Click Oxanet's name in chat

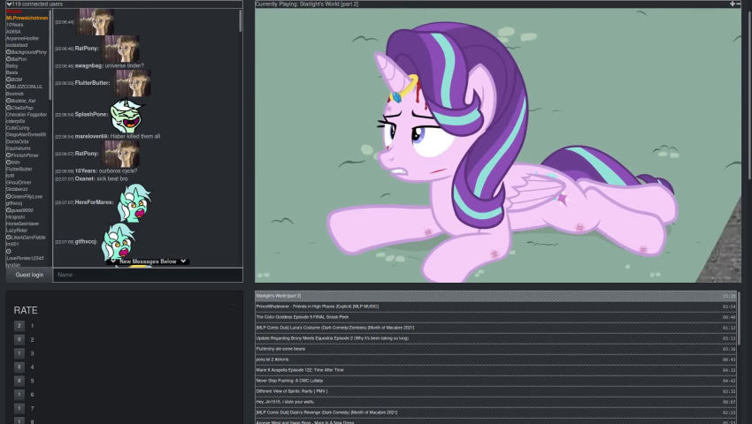pyautogui.click(x=84, y=178)
